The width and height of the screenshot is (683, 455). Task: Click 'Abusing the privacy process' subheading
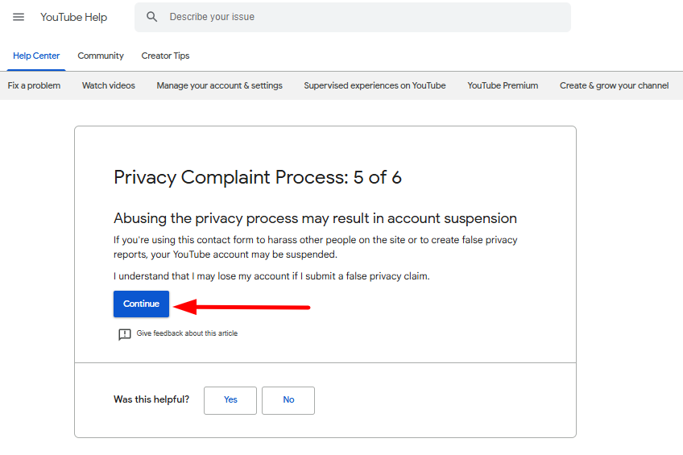pos(316,218)
